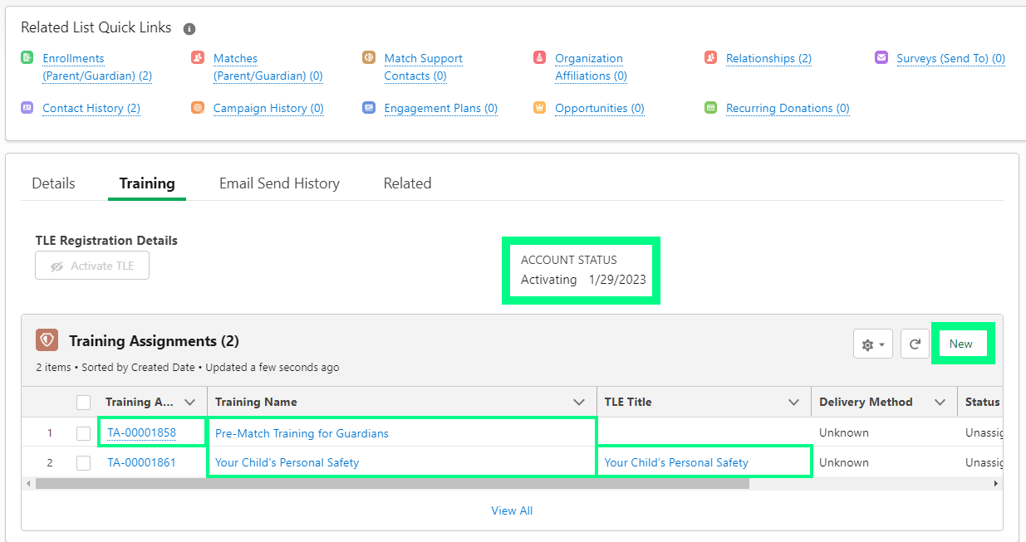This screenshot has height=542, width=1026.
Task: Open the Enrollments quick link icon
Action: point(26,58)
